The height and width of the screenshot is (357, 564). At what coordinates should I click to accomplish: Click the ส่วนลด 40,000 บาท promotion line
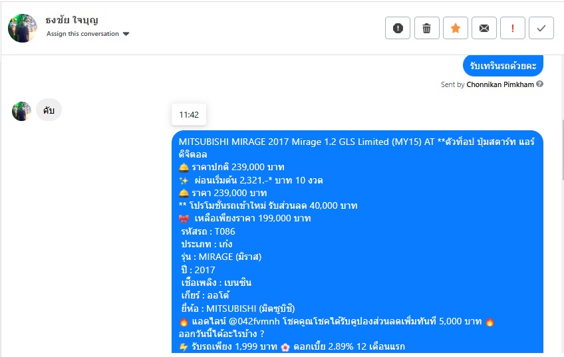[268, 205]
